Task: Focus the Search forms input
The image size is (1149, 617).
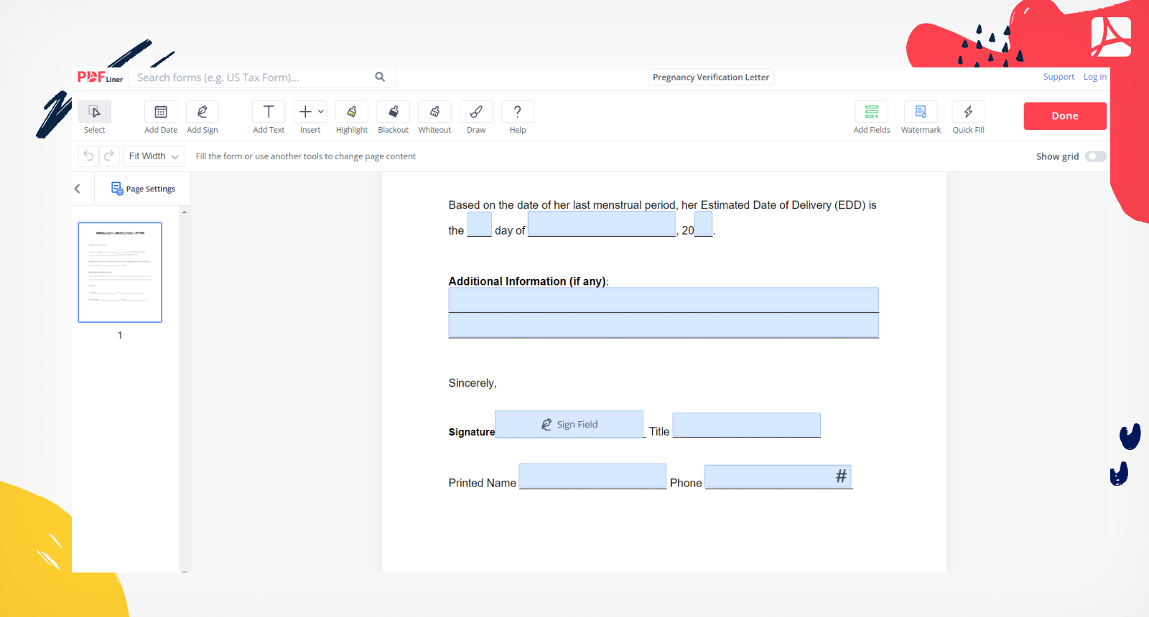Action: [251, 77]
